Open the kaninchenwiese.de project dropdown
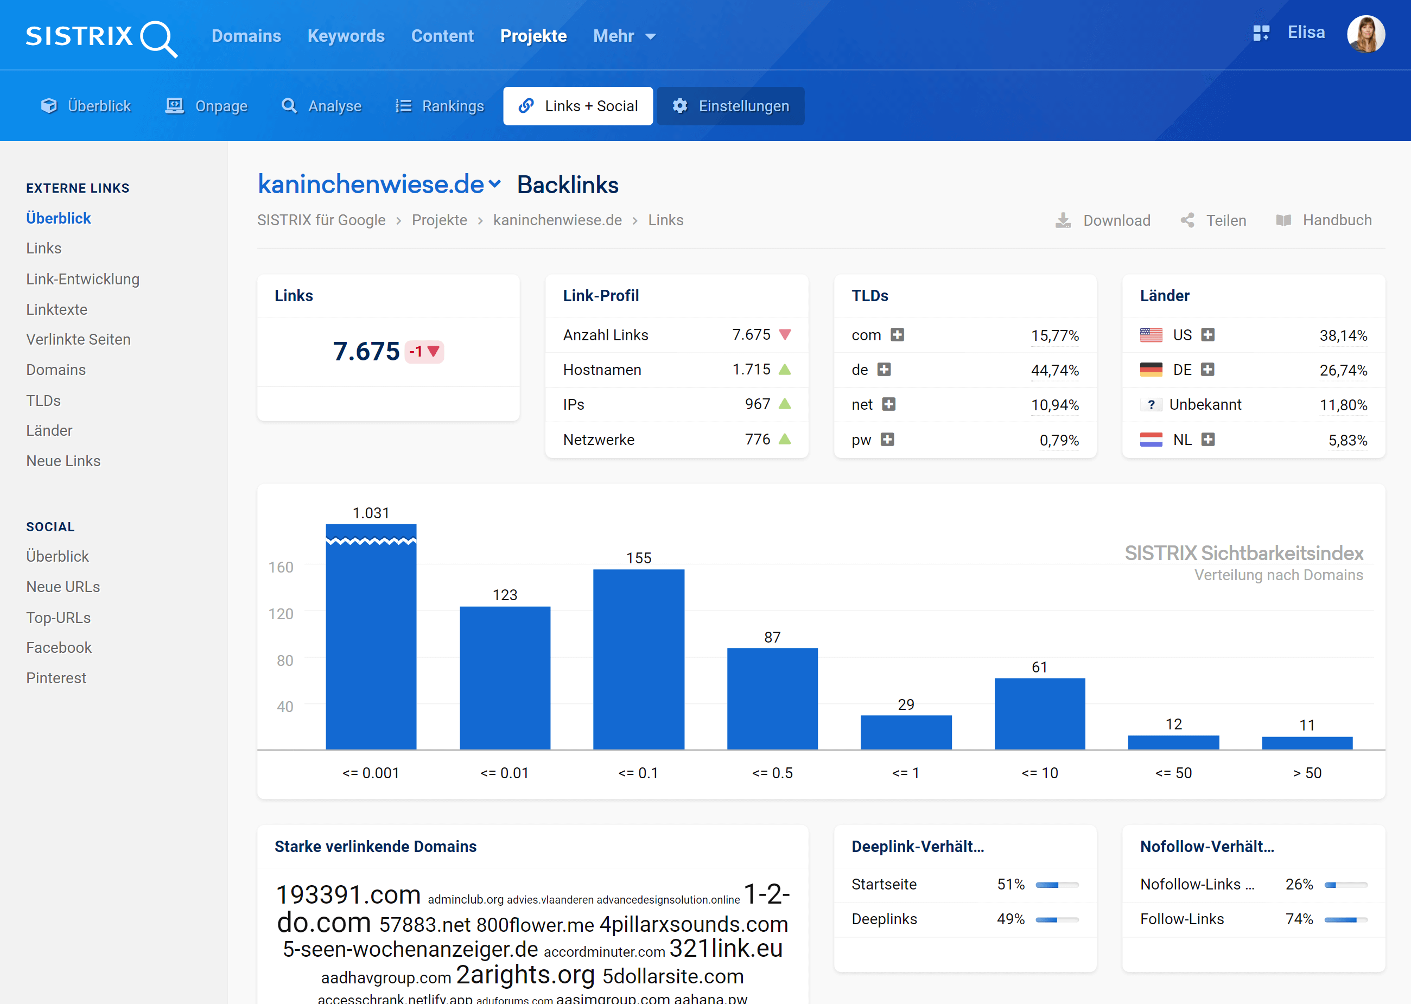Viewport: 1411px width, 1004px height. pos(494,183)
